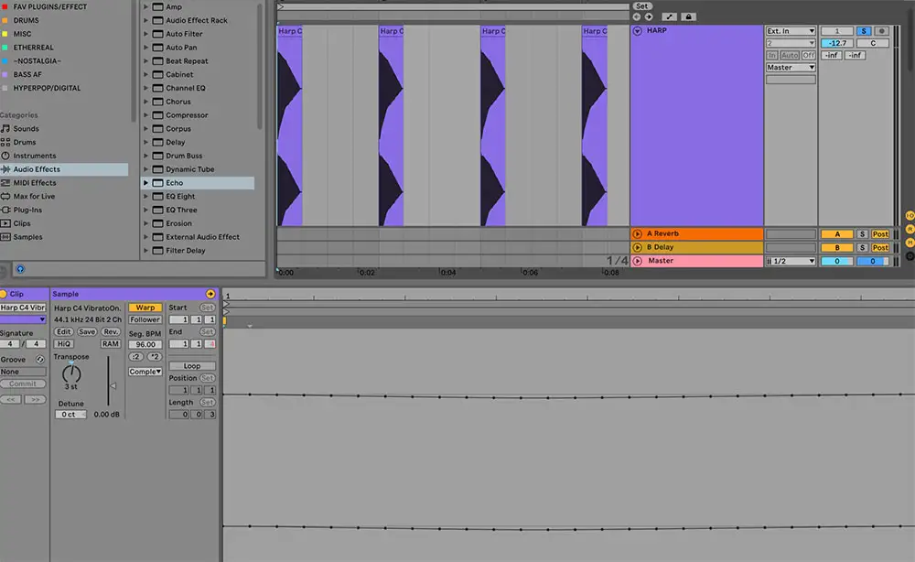
Task: Enable the clip Loop switch
Action: coord(191,366)
